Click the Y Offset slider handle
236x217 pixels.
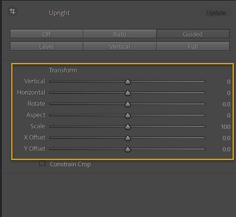128,149
